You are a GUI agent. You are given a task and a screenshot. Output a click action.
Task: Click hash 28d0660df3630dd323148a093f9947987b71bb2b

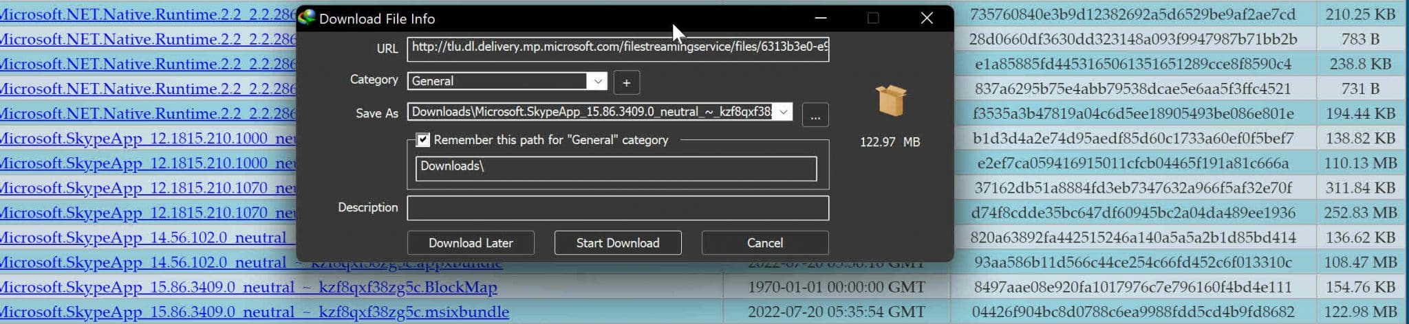[x=1132, y=39]
